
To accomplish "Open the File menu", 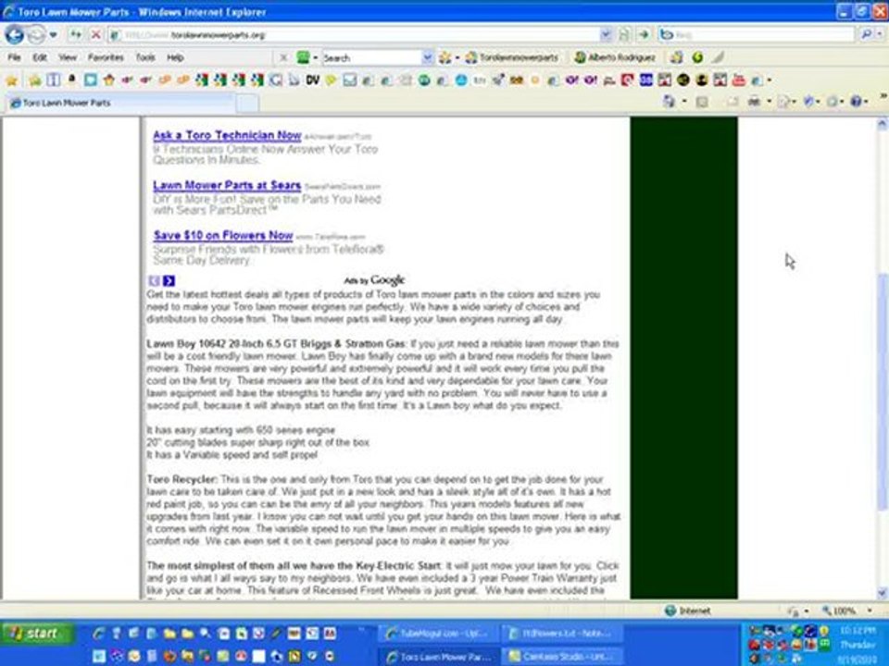I will (x=14, y=57).
